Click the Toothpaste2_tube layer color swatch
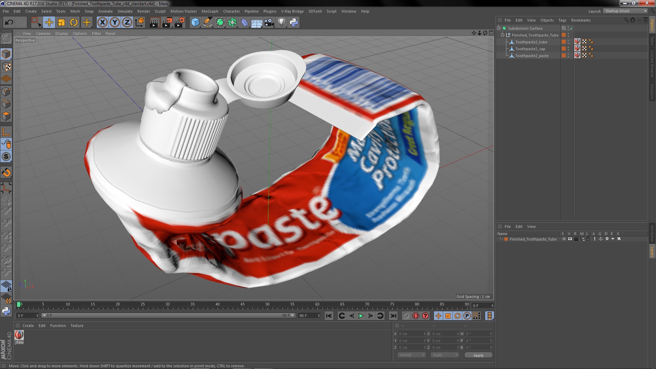Image resolution: width=656 pixels, height=369 pixels. [x=564, y=42]
